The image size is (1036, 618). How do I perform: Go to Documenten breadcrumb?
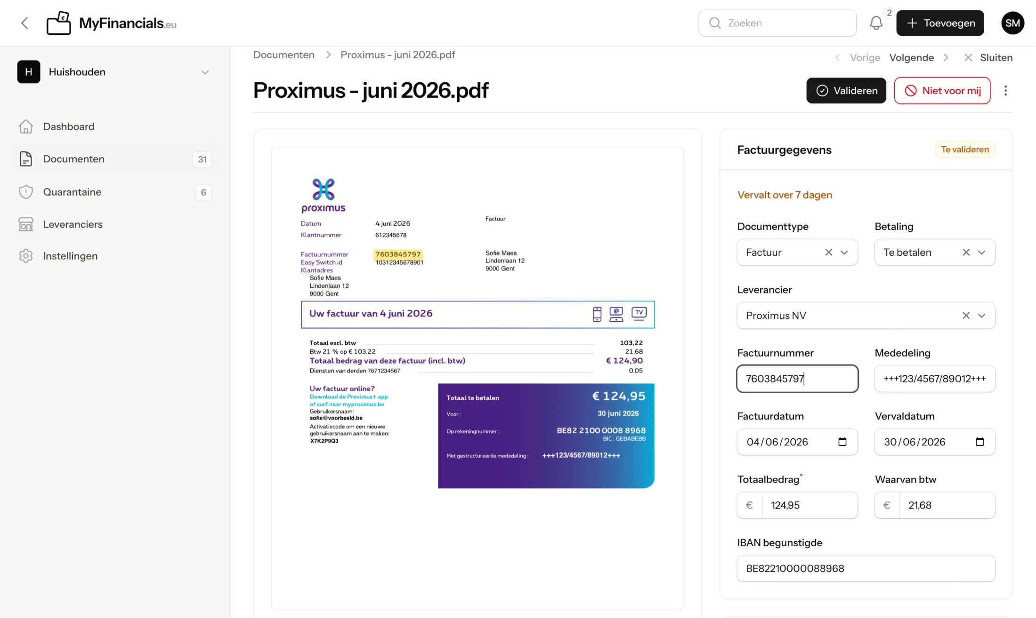click(283, 55)
